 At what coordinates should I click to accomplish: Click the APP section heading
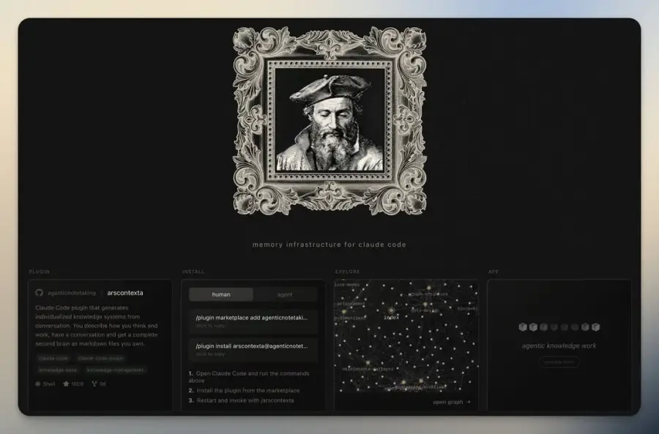click(x=494, y=272)
